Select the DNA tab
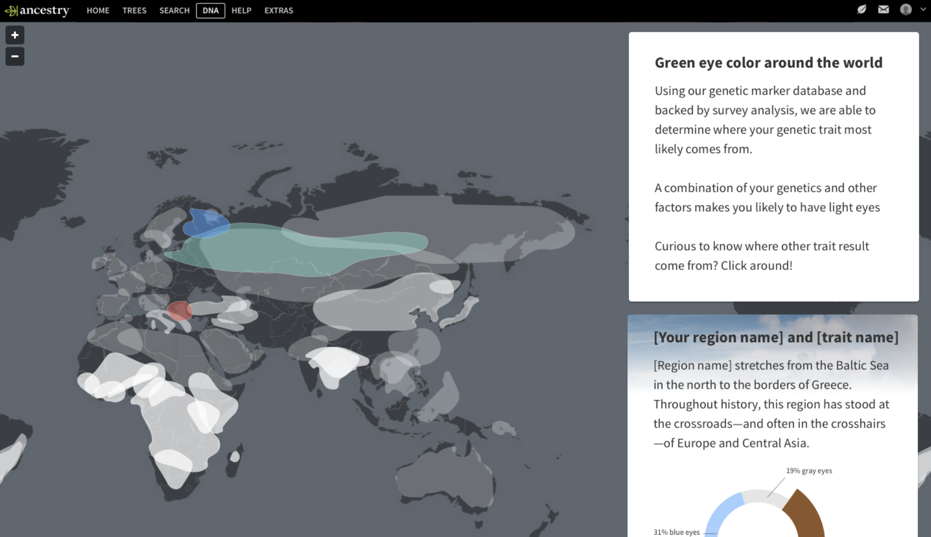Screen dimensions: 931x537 click(210, 10)
